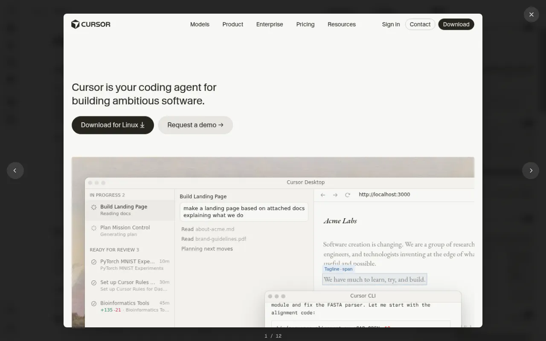Select the Plan Mission Control task row
546x341 pixels.
[130, 231]
